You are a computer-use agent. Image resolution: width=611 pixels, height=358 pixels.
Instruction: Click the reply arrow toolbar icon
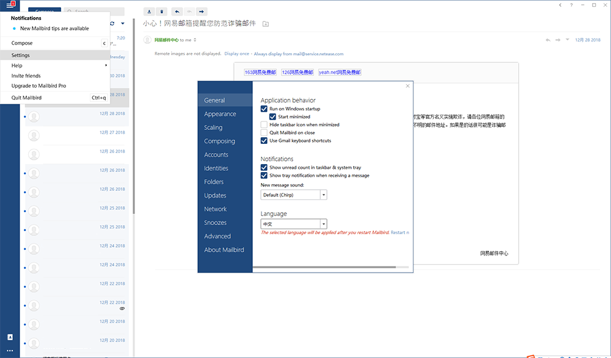point(177,12)
